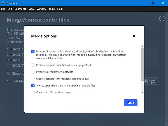Click the Merge options heading text
168x126 pixels.
tap(44, 36)
